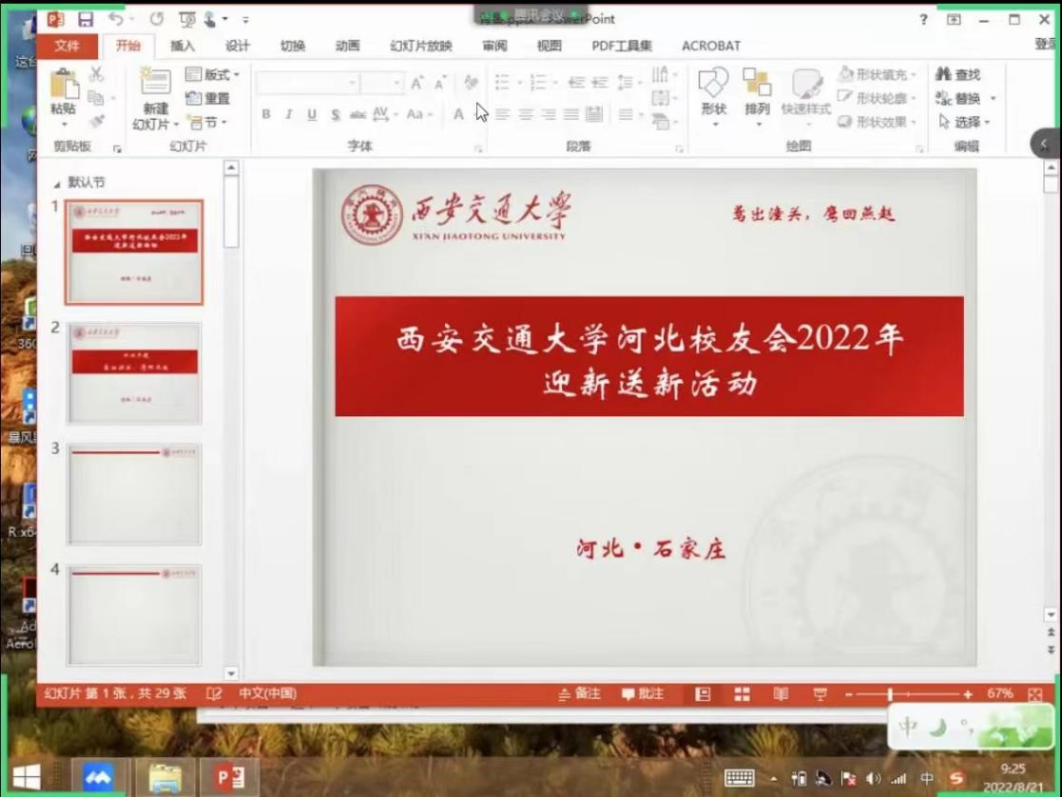This screenshot has width=1062, height=797.
Task: Click the File (文件) button
Action: click(67, 46)
